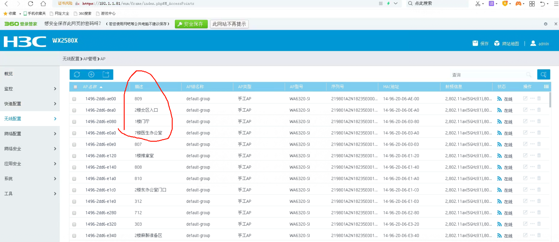Edit the AP 1496-2dd6-e120
The height and width of the screenshot is (242, 559).
point(525,155)
